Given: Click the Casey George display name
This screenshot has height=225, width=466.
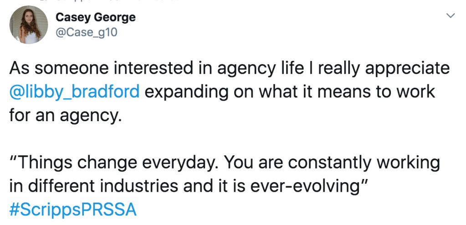Looking at the screenshot, I should click(x=95, y=17).
